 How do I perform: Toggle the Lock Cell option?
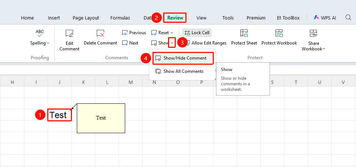(x=197, y=33)
